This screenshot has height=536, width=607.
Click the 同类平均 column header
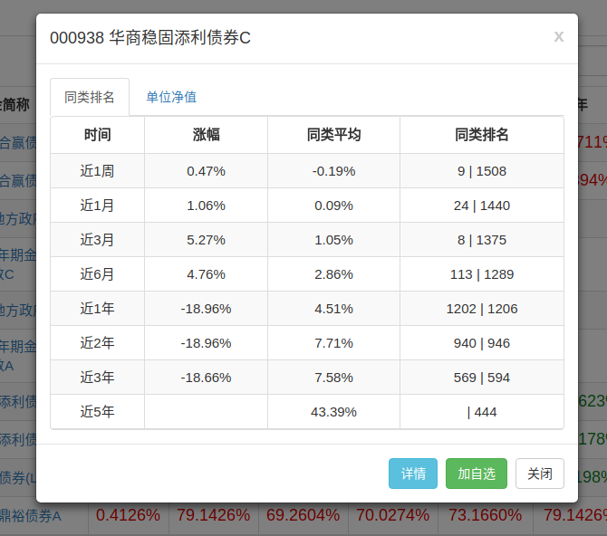pos(333,135)
